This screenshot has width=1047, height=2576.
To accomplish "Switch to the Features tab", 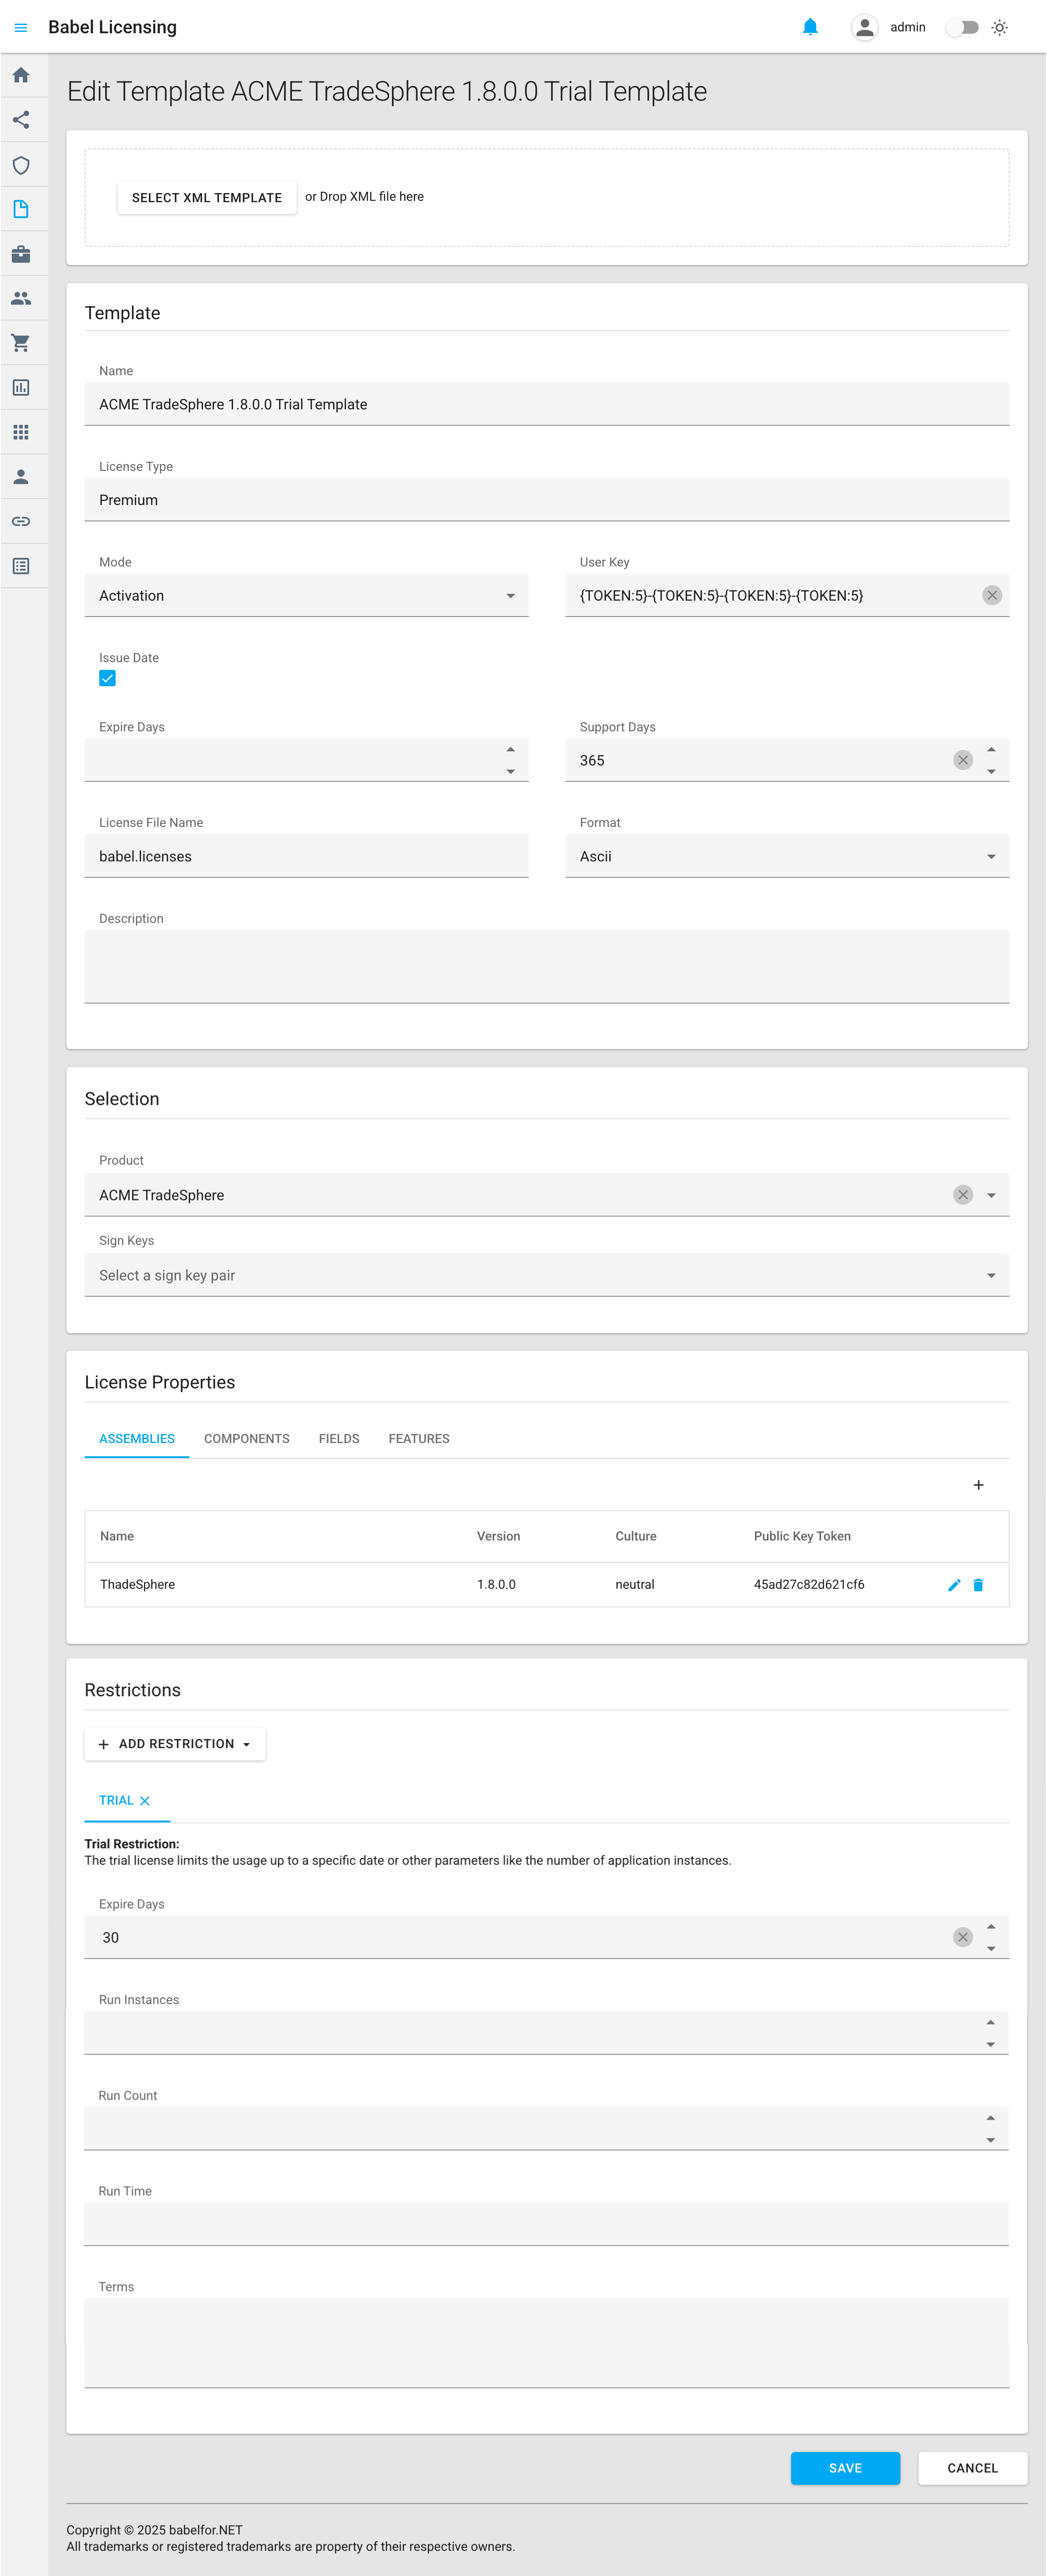I will 418,1438.
